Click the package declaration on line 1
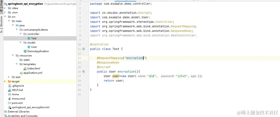This screenshot has height=117, width=280. point(121,4)
